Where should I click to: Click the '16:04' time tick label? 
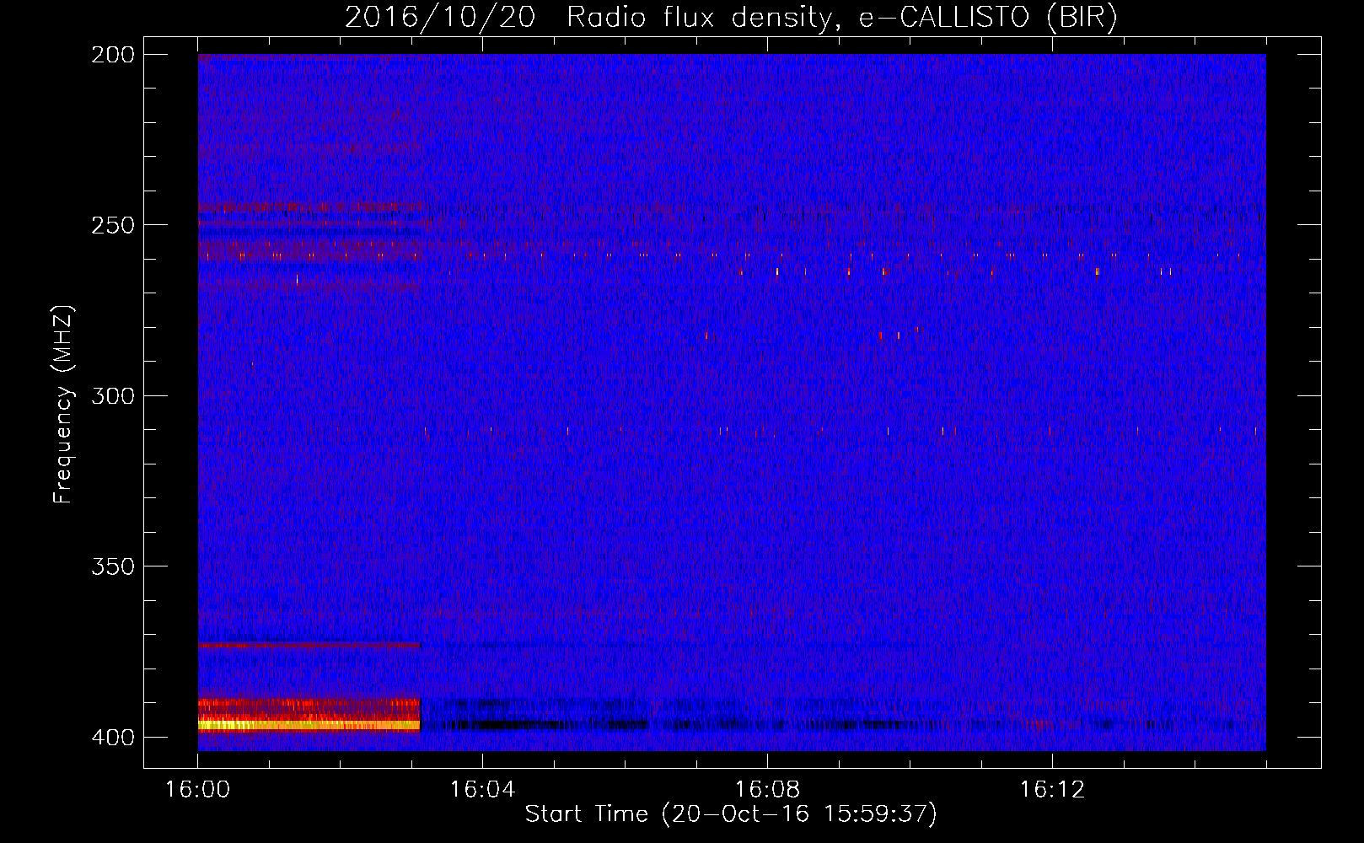pyautogui.click(x=482, y=790)
